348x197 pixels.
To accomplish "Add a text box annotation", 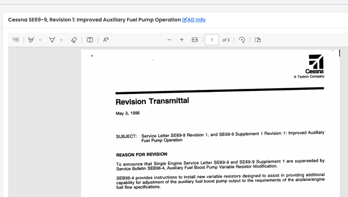I will (90, 40).
